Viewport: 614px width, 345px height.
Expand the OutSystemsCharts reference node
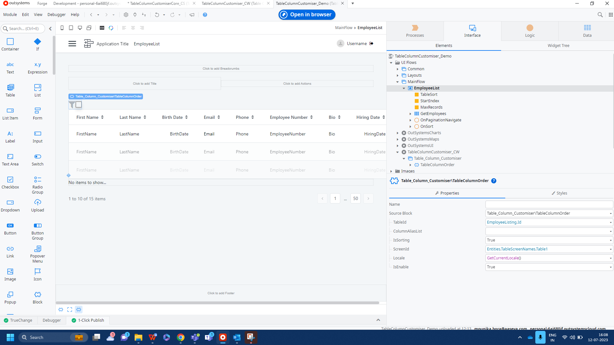(398, 133)
